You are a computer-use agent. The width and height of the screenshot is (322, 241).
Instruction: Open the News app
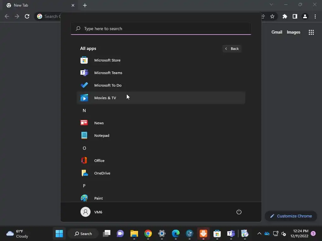[x=161, y=123]
